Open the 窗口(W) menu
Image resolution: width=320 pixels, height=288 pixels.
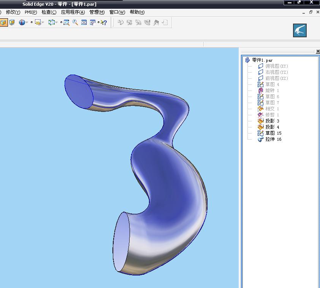coord(117,12)
